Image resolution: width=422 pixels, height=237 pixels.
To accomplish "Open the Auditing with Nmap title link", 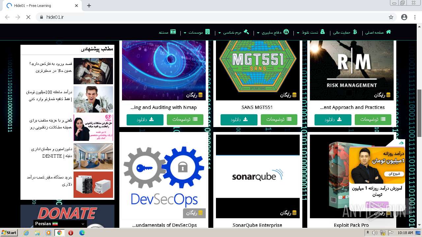I will tap(164, 107).
